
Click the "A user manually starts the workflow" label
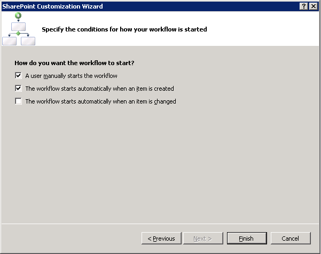[71, 76]
